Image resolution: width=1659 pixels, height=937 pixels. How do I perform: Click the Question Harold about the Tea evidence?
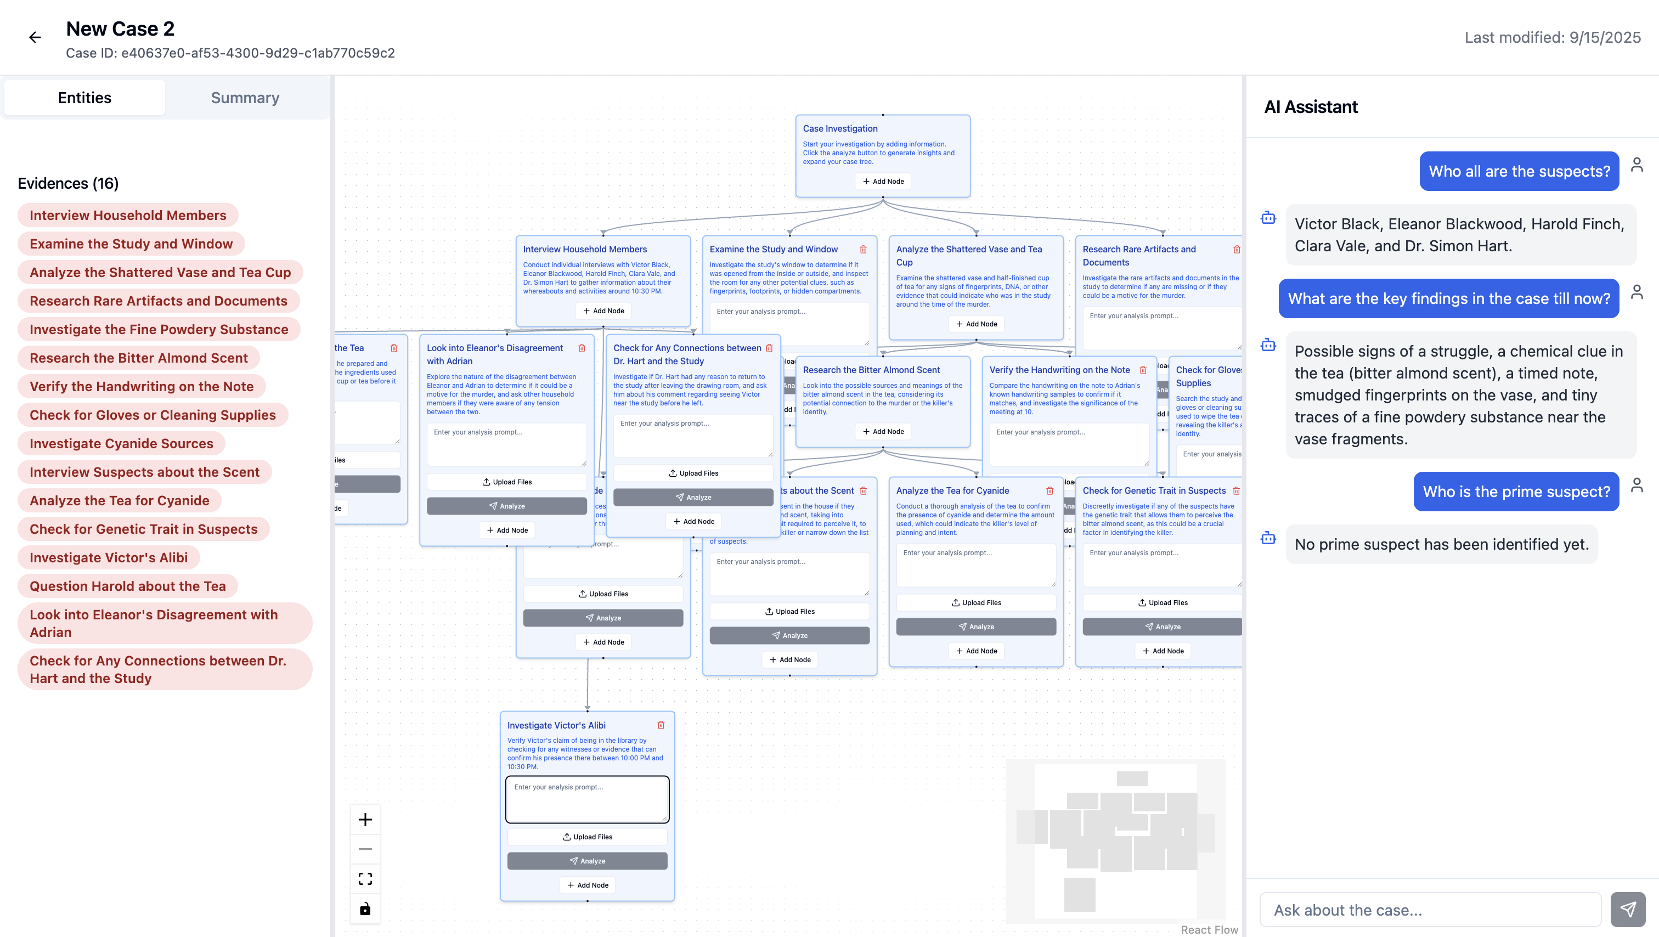pos(127,586)
